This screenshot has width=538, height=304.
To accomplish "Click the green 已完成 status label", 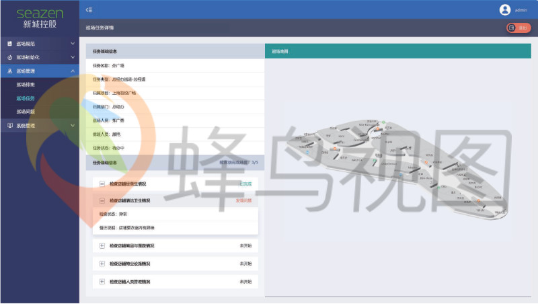I will 245,184.
